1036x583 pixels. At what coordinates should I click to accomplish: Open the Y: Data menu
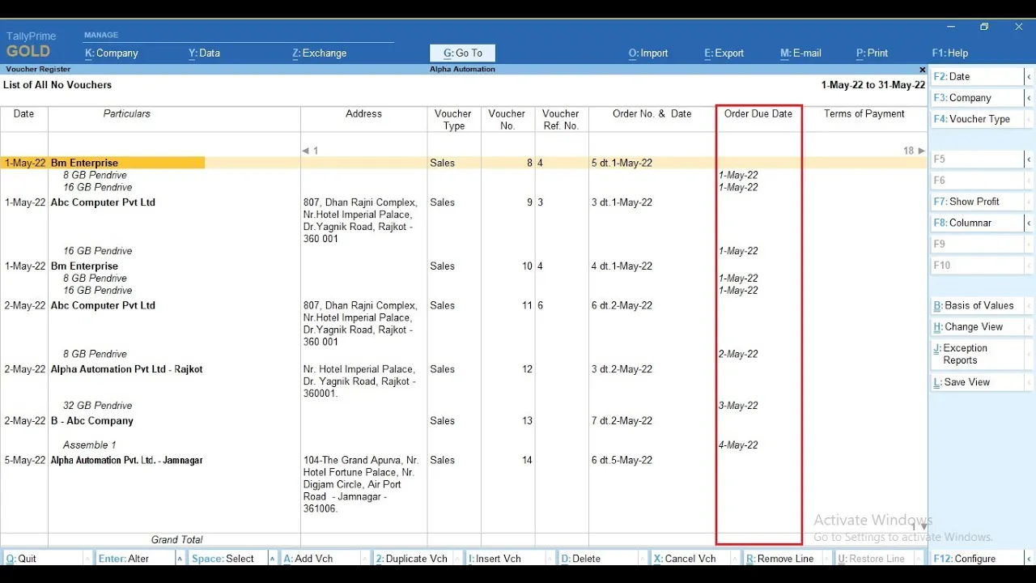[204, 53]
